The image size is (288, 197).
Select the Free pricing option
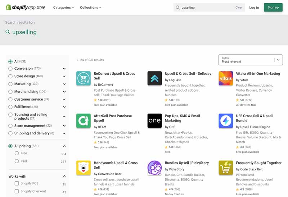pyautogui.click(x=17, y=153)
